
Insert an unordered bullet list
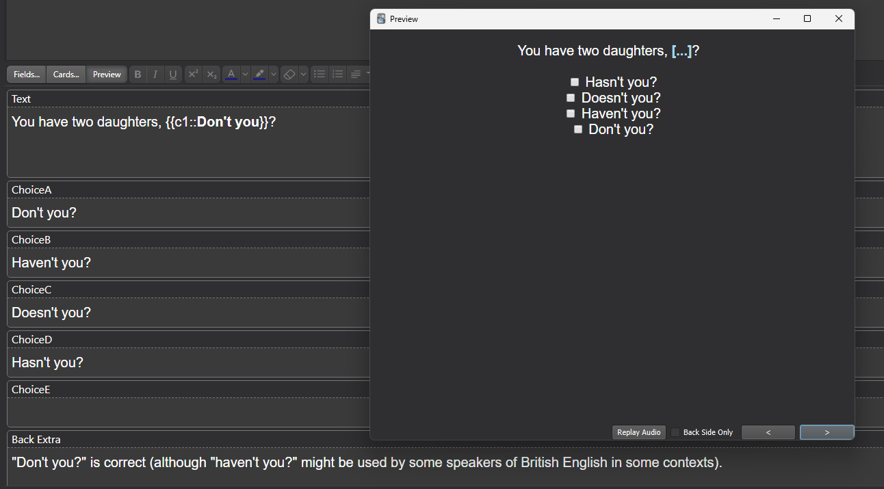pyautogui.click(x=320, y=75)
